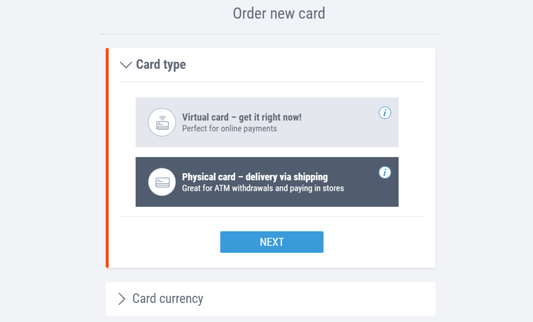
Task: Click the orange progress bar on the left
Action: point(107,156)
